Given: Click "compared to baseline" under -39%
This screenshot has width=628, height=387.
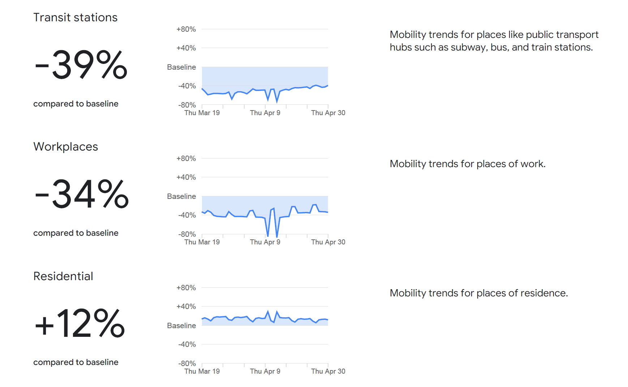Looking at the screenshot, I should click(x=76, y=104).
